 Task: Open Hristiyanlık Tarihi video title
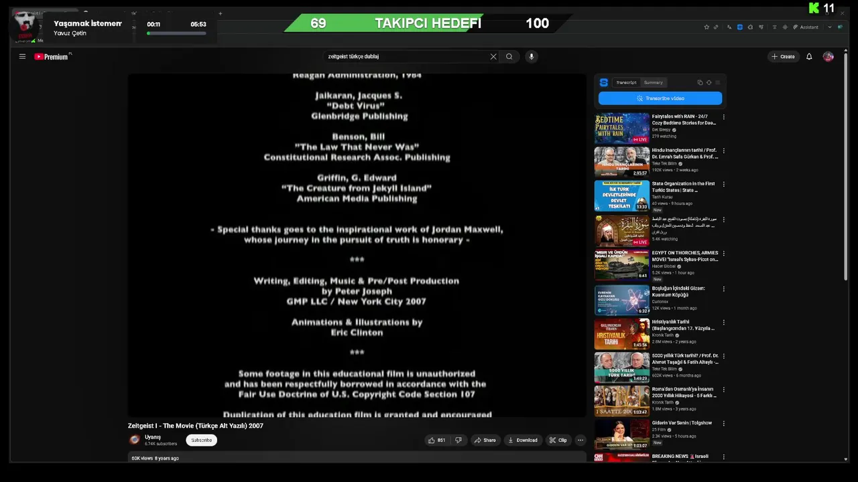[x=683, y=325]
